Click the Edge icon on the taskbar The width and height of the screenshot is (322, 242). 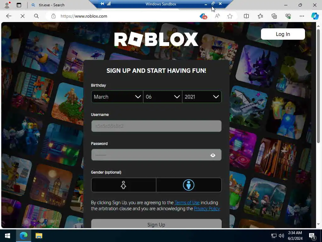[x=23, y=236]
